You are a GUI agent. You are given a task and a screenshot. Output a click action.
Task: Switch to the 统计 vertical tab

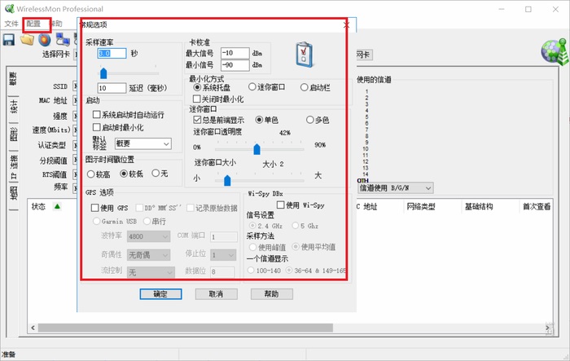coord(13,107)
